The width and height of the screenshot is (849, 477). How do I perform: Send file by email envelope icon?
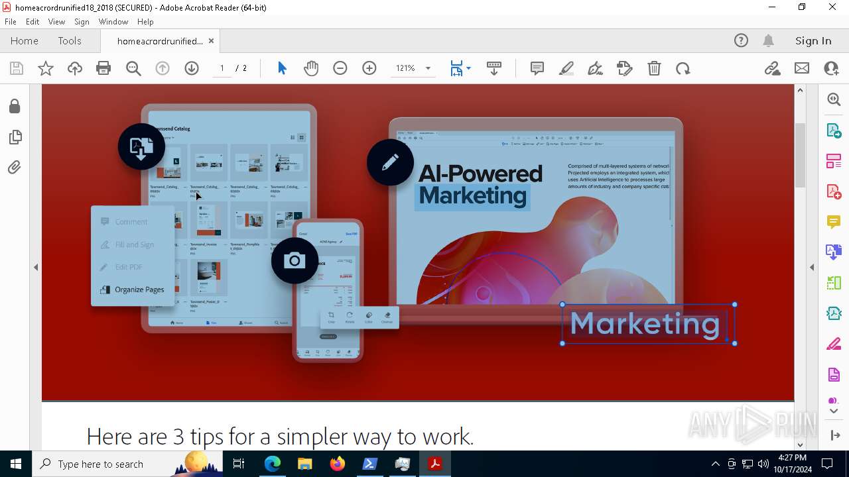(802, 68)
